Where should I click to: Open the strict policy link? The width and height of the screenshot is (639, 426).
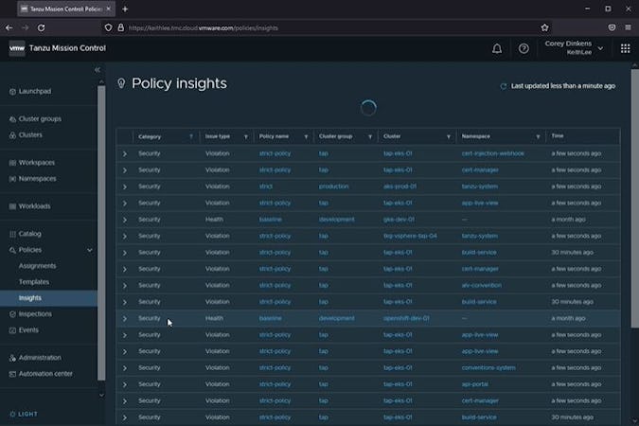click(x=266, y=186)
